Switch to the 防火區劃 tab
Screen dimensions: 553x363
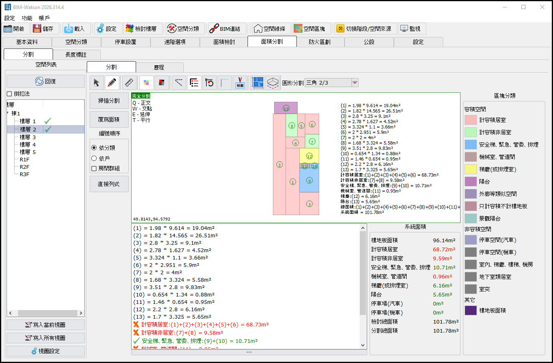tap(320, 42)
